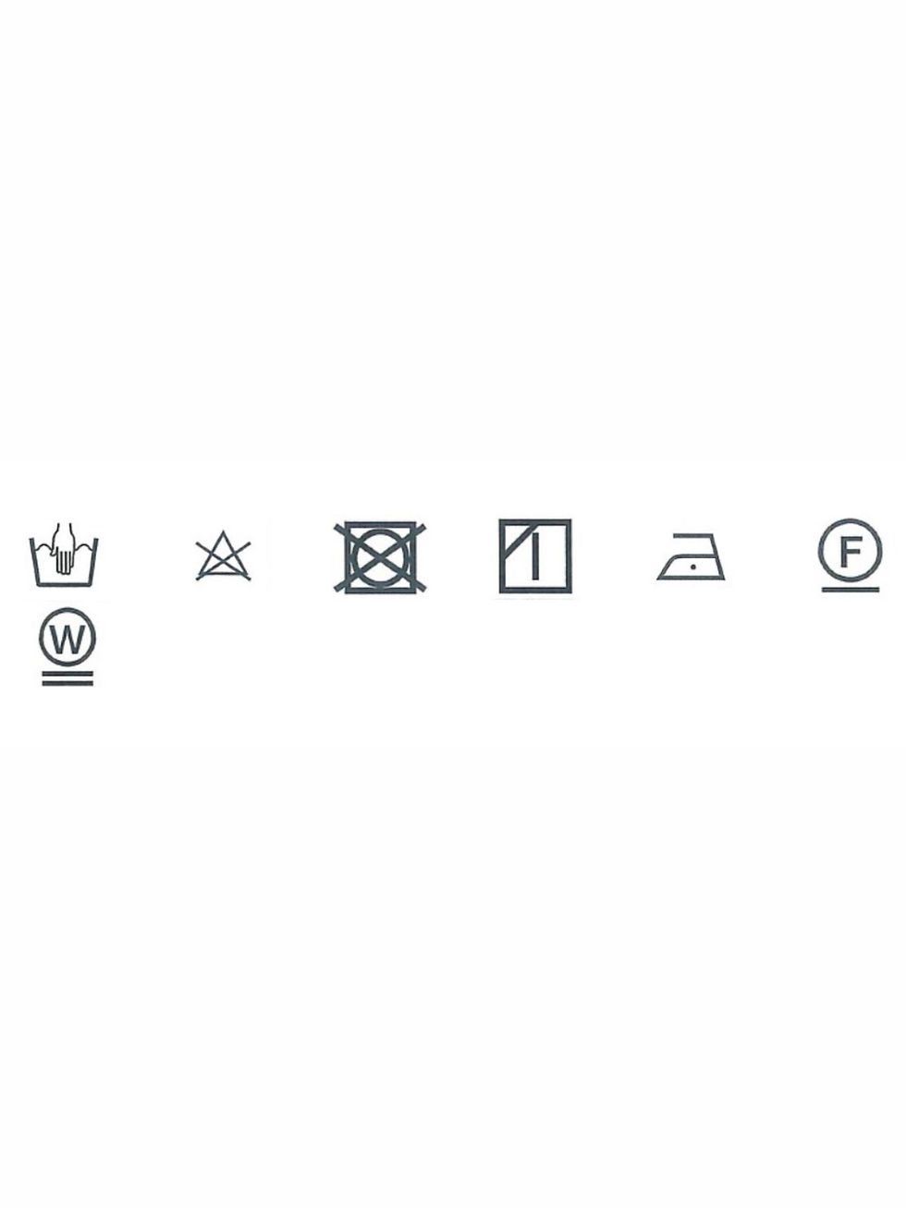Screen dimensions: 906x1208
Task: Click the hand drawn inside the wash tub
Action: pos(63,548)
